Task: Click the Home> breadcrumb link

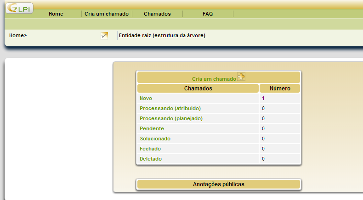Action: pos(18,35)
